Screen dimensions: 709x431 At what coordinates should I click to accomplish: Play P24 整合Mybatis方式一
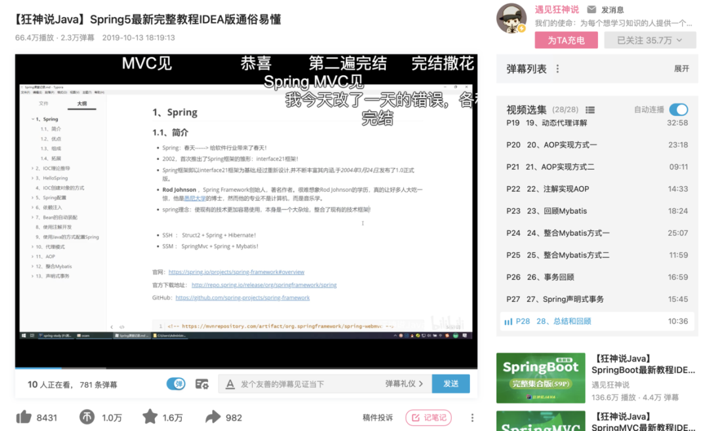597,233
